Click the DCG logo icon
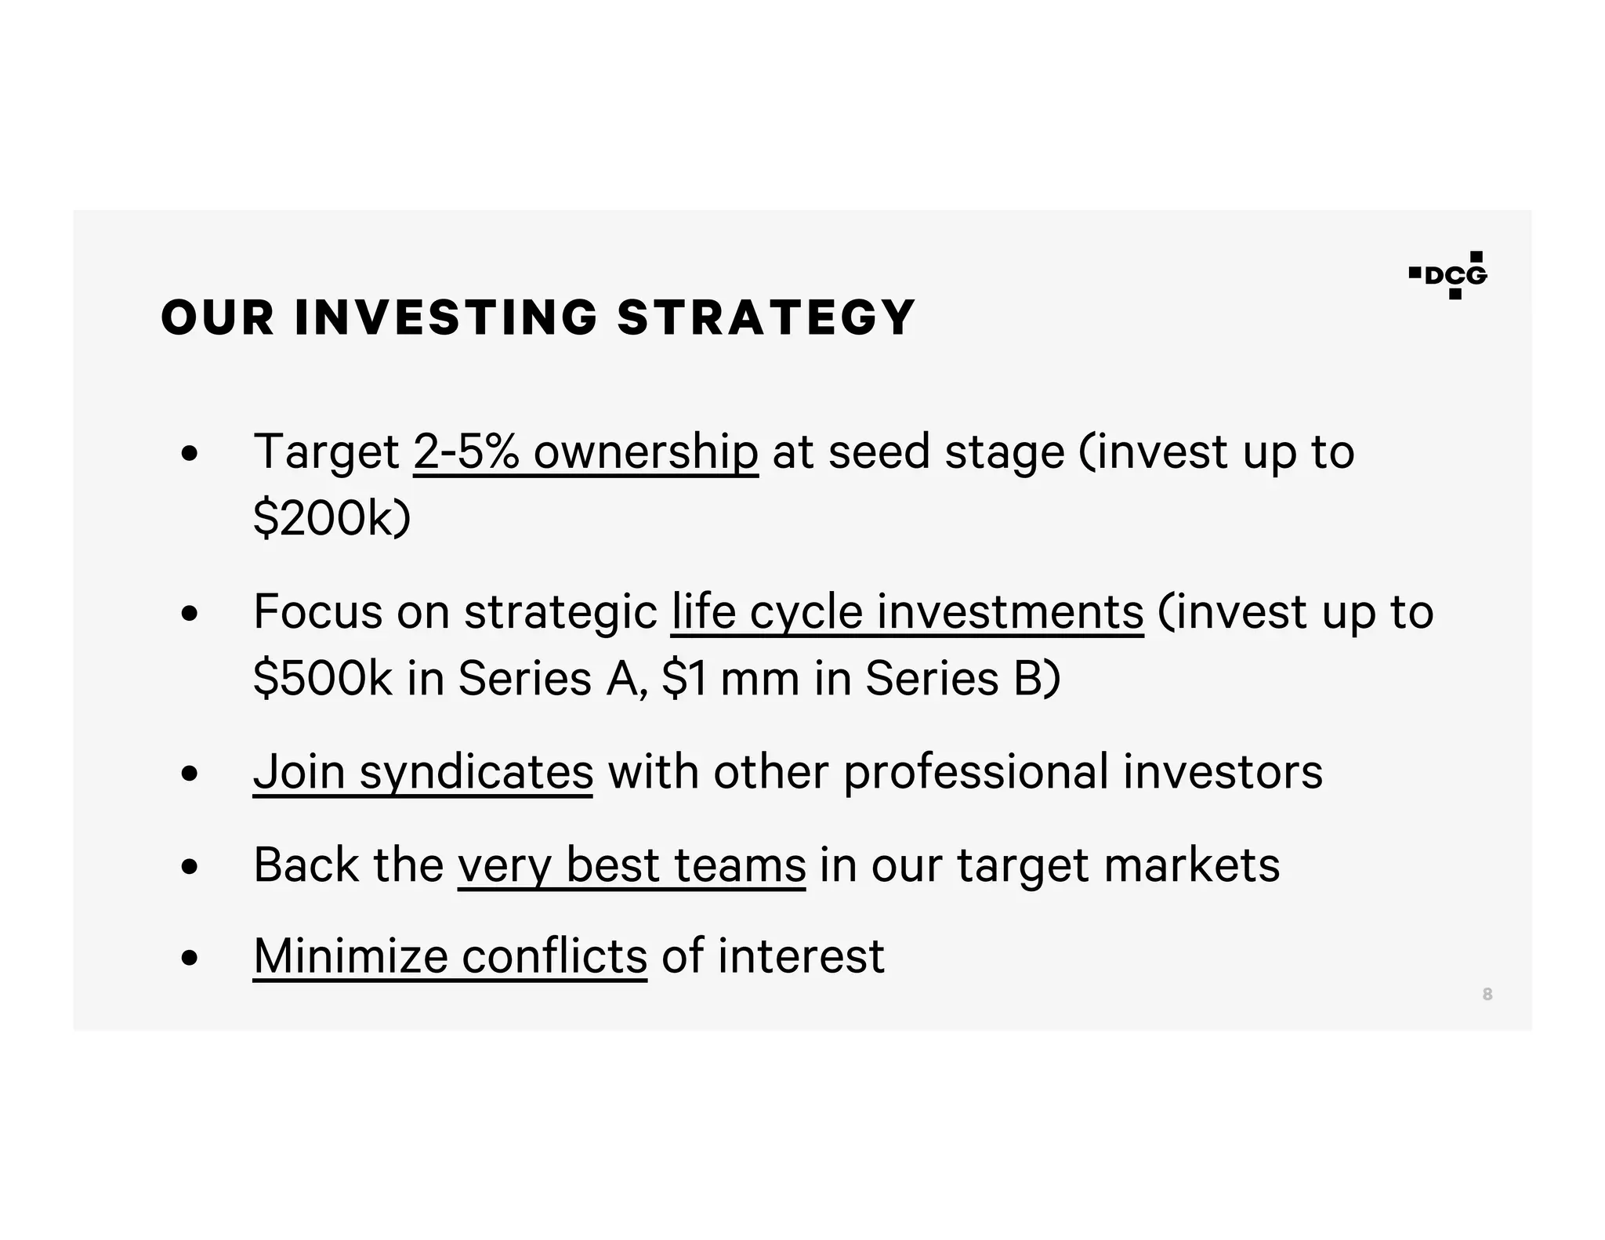The width and height of the screenshot is (1605, 1240). point(1447,275)
